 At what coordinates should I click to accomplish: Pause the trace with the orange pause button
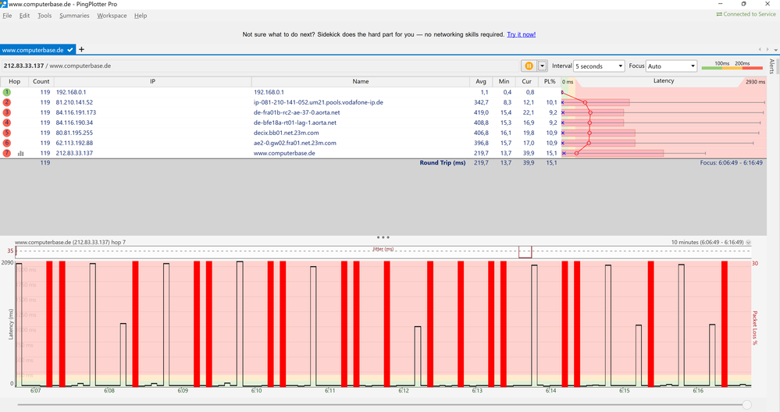[x=529, y=66]
